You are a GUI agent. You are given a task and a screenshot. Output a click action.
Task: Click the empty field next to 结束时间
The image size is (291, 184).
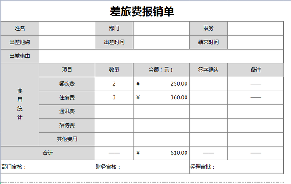click(x=256, y=42)
